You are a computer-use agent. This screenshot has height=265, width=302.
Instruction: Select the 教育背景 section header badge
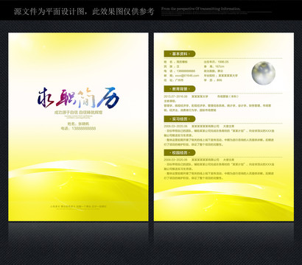click(x=180, y=89)
